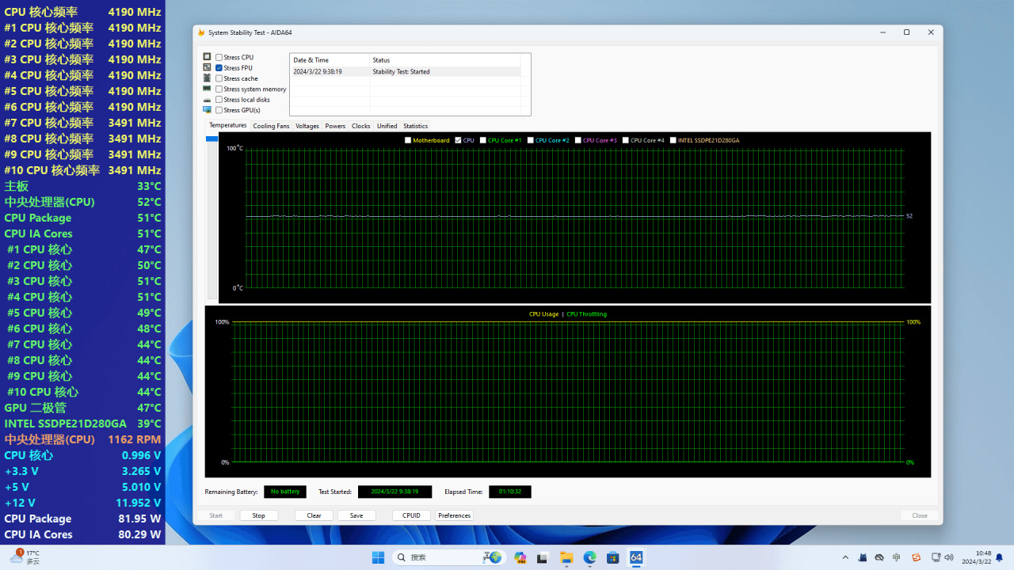The image size is (1014, 570).
Task: Switch to the Unified tab
Action: point(387,126)
